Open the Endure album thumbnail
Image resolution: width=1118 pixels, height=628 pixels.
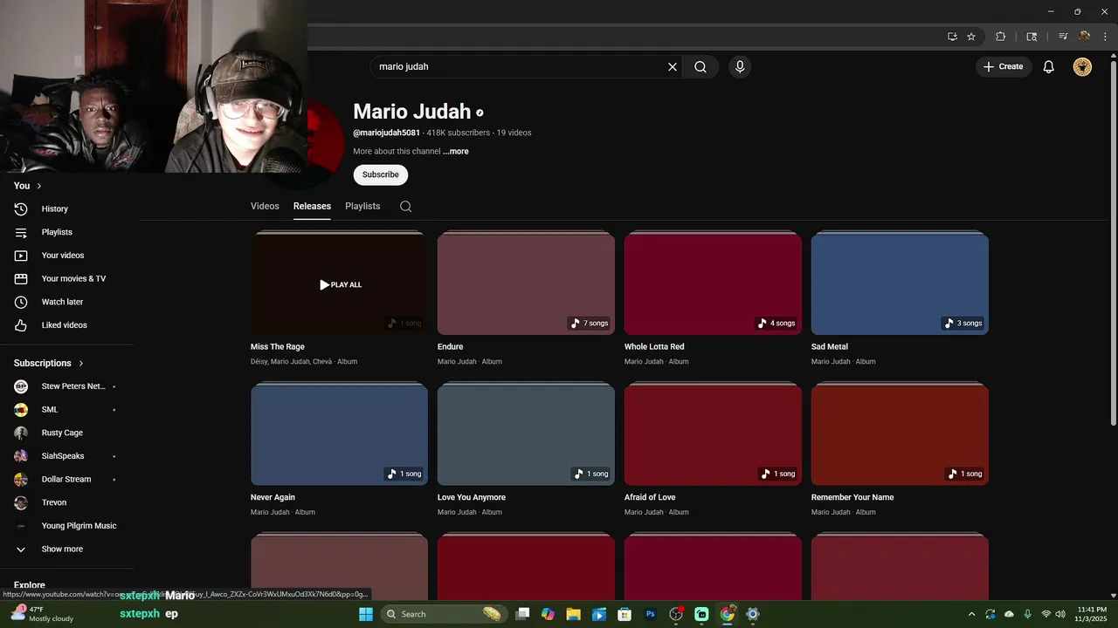pos(526,283)
